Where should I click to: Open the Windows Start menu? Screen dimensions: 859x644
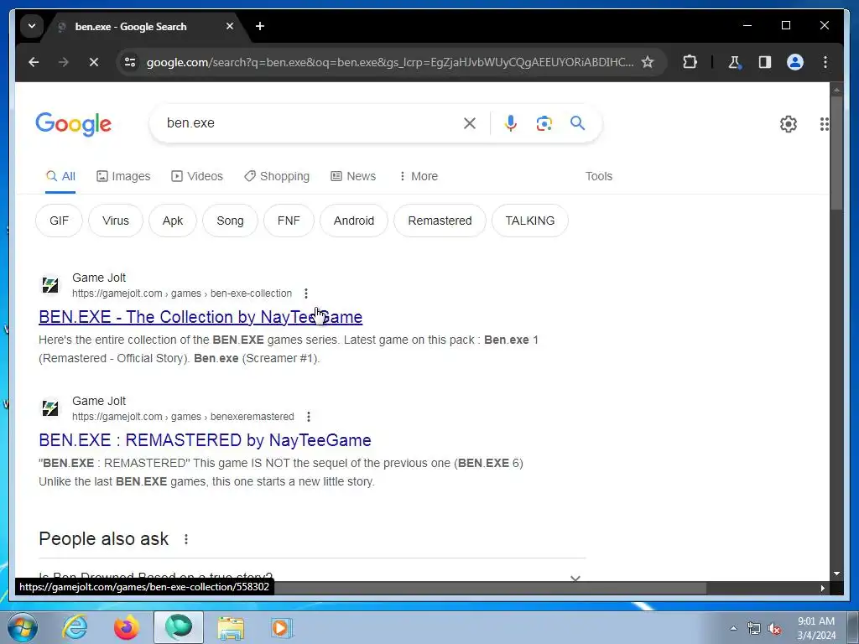click(23, 627)
